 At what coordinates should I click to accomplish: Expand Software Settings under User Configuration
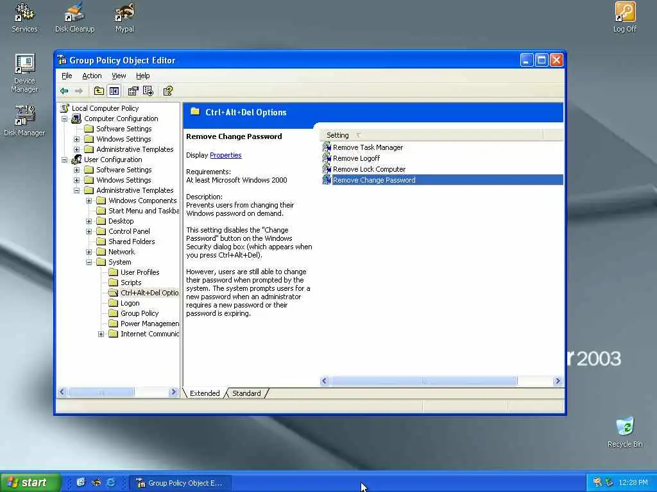point(77,170)
